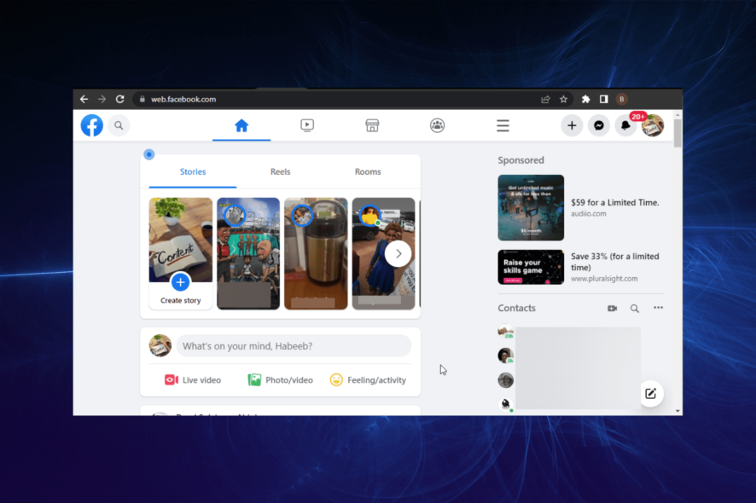Click the share page icon in address bar
756x503 pixels.
545,99
